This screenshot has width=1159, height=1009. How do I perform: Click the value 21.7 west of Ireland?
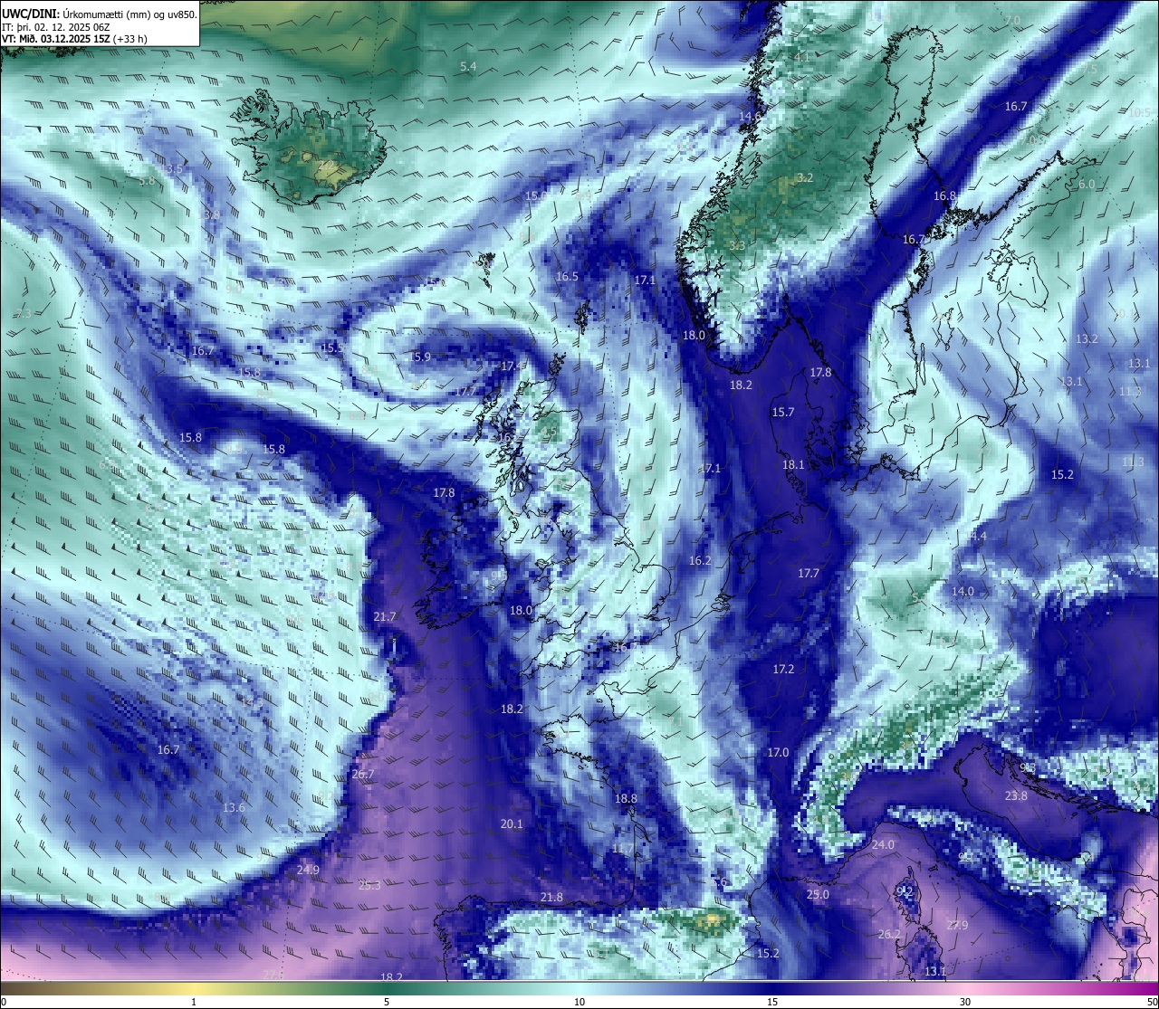385,617
